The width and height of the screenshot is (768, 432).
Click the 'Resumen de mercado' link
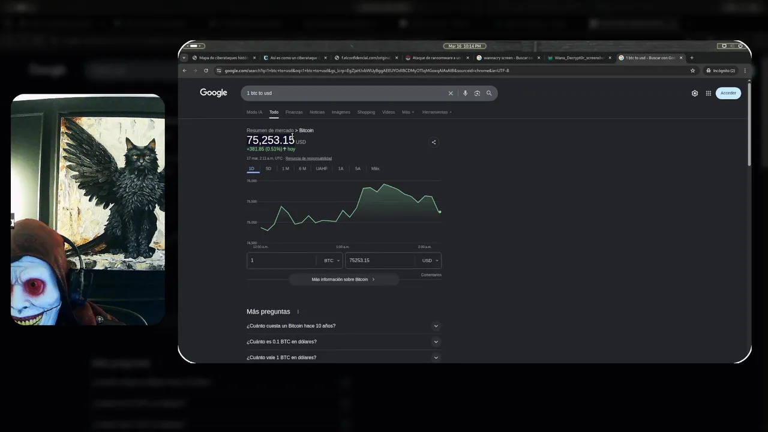270,130
